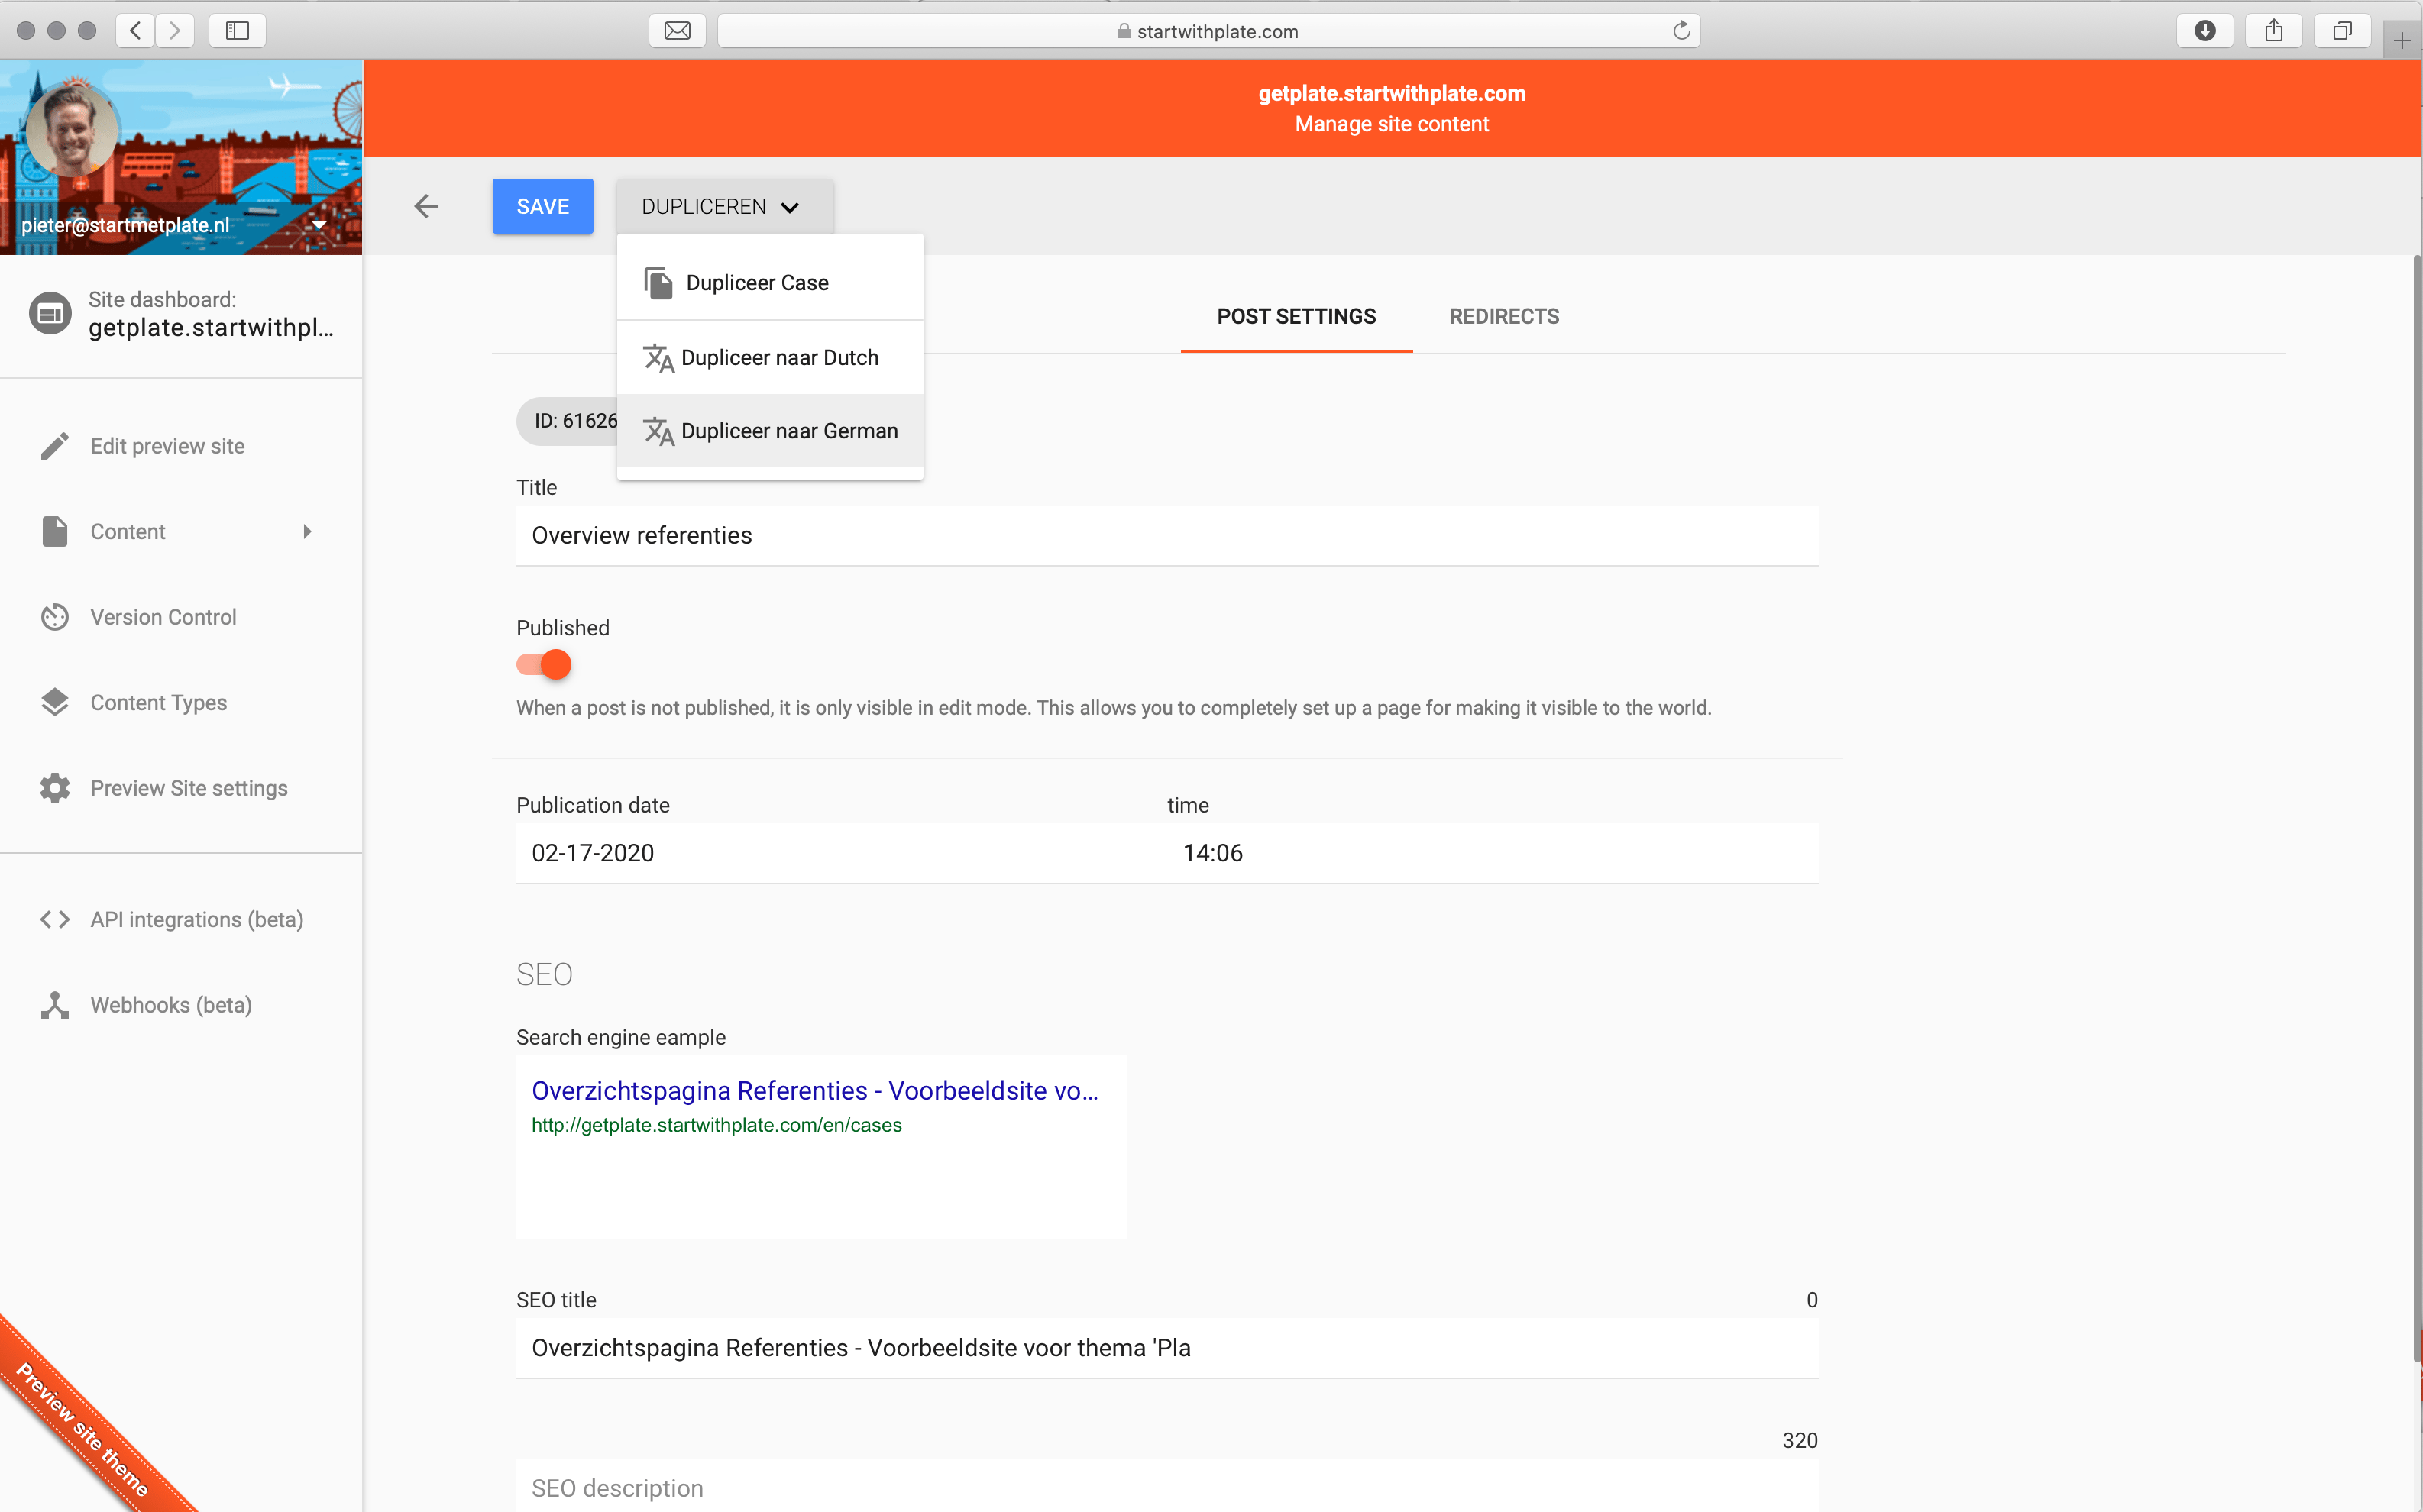Screen dimensions: 2423x1512
Task: Click Safari download indicator icon
Action: [x=2204, y=31]
